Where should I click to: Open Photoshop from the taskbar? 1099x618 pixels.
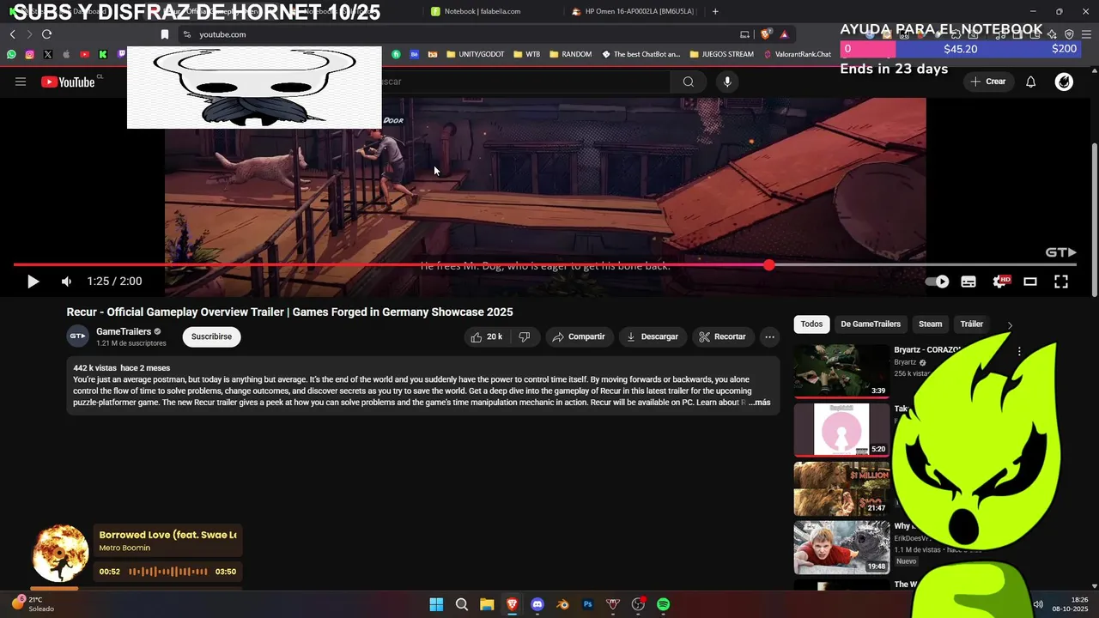[588, 604]
